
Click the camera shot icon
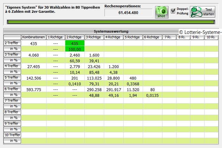162,12
